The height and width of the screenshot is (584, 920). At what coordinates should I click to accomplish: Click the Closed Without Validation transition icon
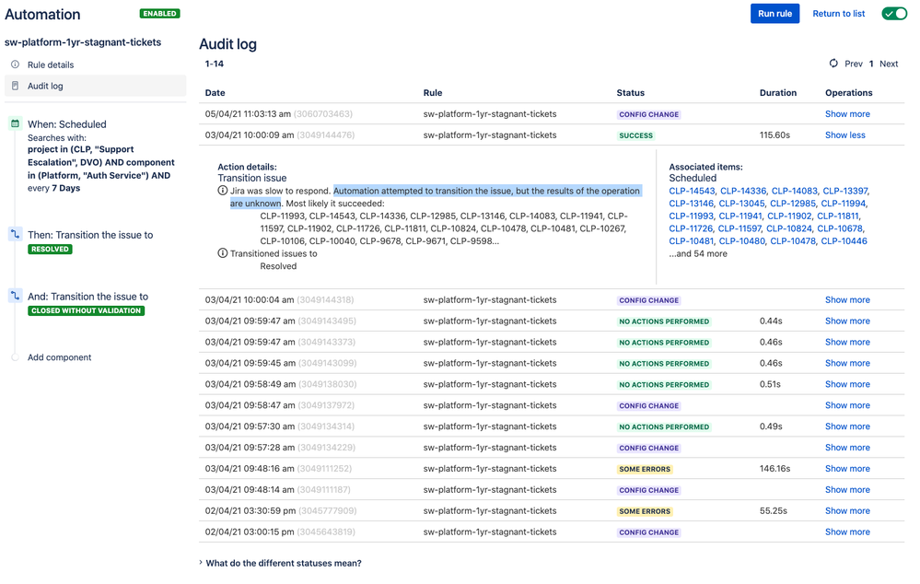pos(16,296)
